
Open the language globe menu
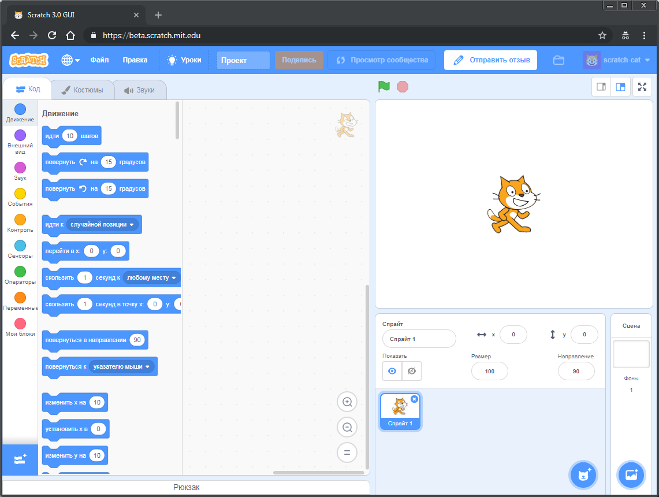tap(70, 60)
